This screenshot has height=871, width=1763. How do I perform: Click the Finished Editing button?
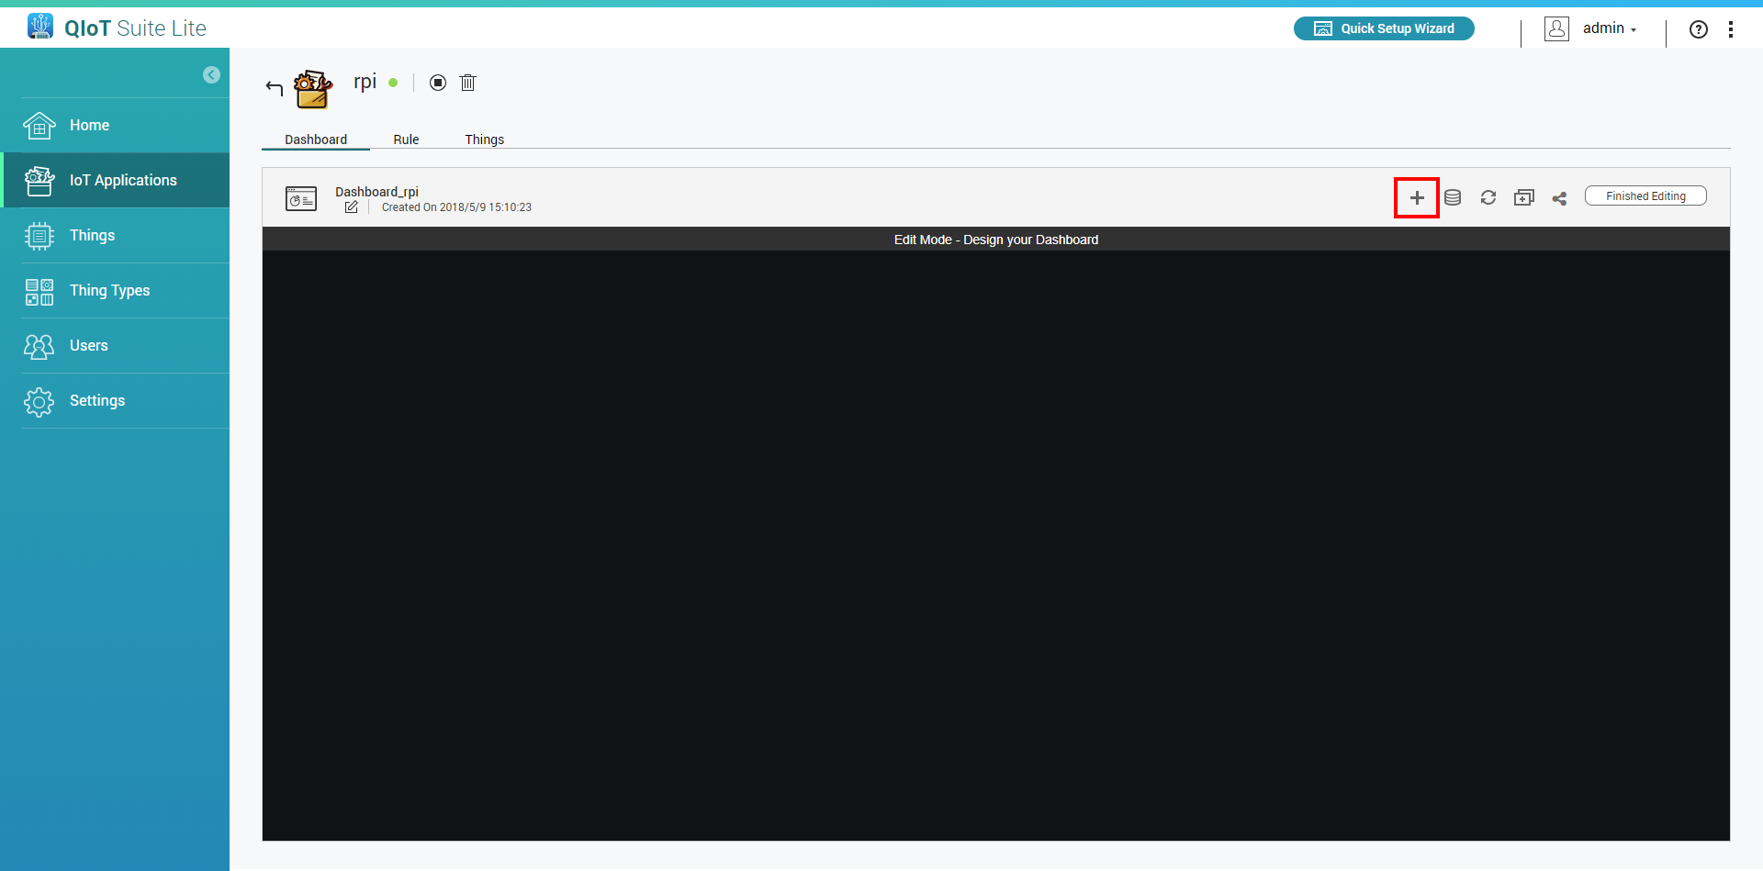coord(1645,196)
